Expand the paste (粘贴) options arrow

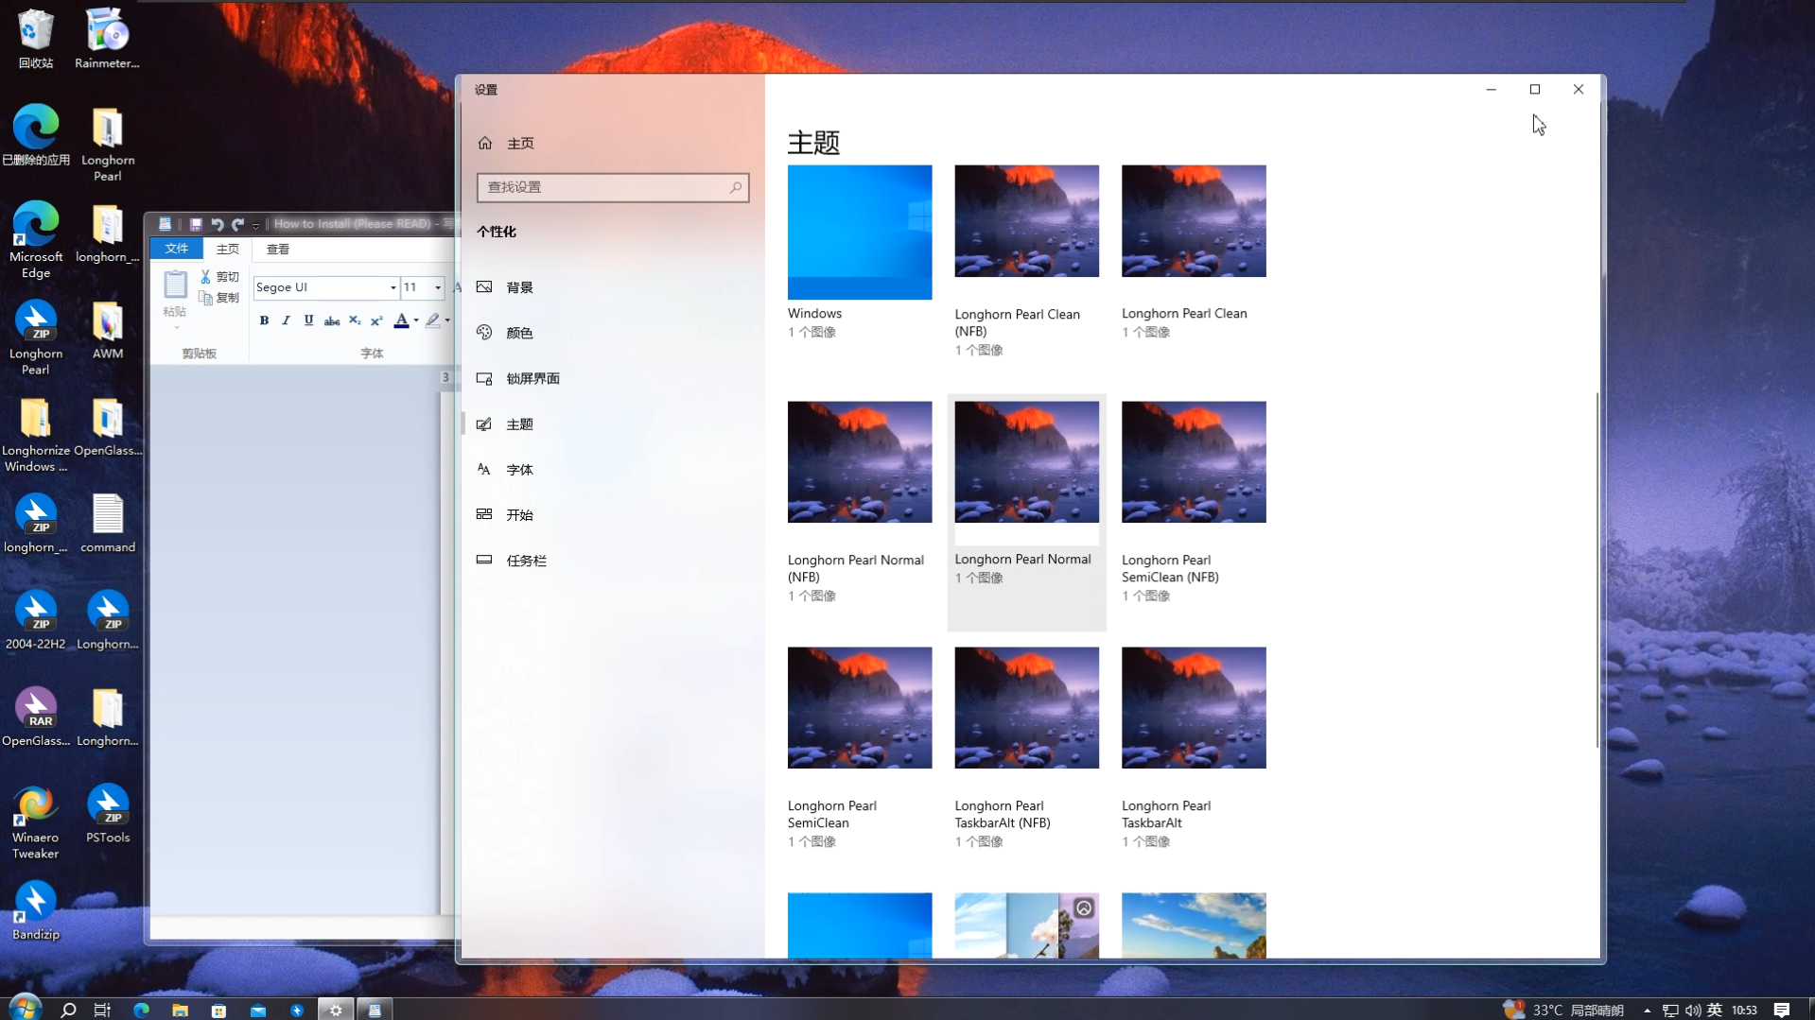[176, 327]
